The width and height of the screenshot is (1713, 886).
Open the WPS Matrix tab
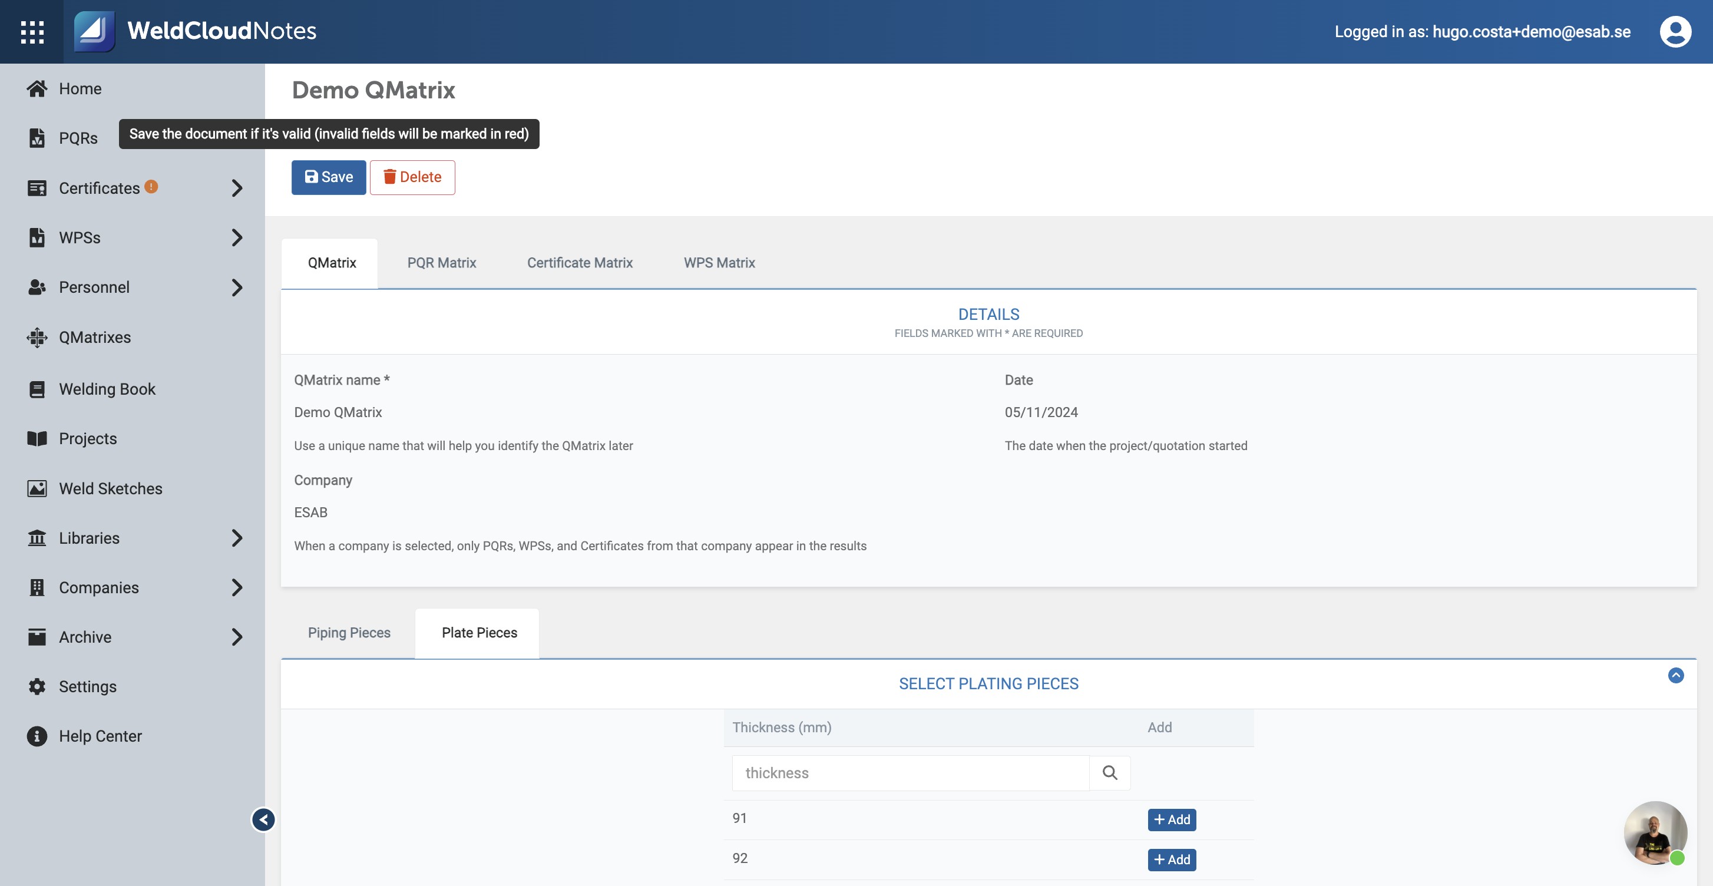pos(719,263)
